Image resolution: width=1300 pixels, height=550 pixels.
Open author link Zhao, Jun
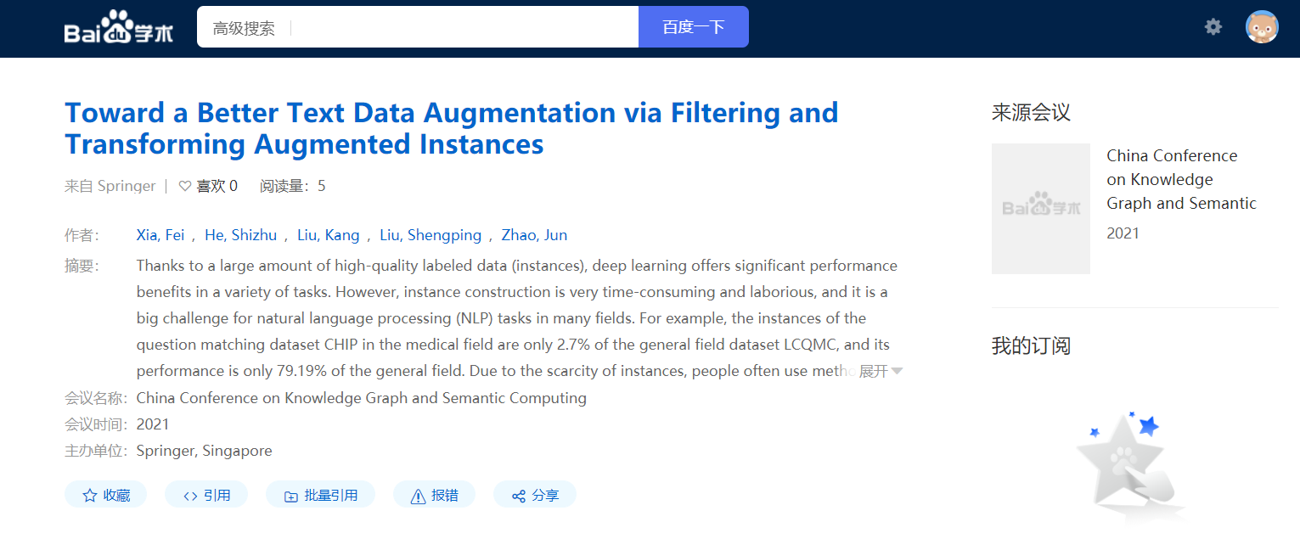[x=534, y=235]
